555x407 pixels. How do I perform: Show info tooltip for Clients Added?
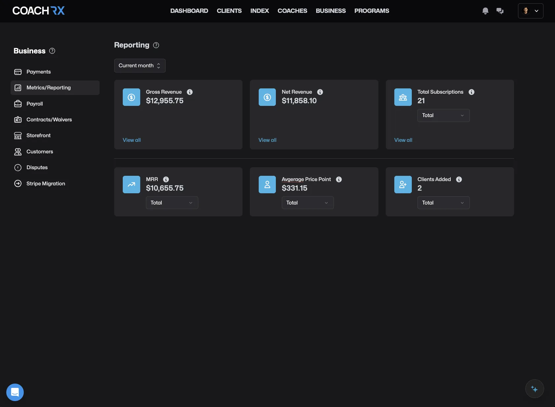[x=459, y=179]
